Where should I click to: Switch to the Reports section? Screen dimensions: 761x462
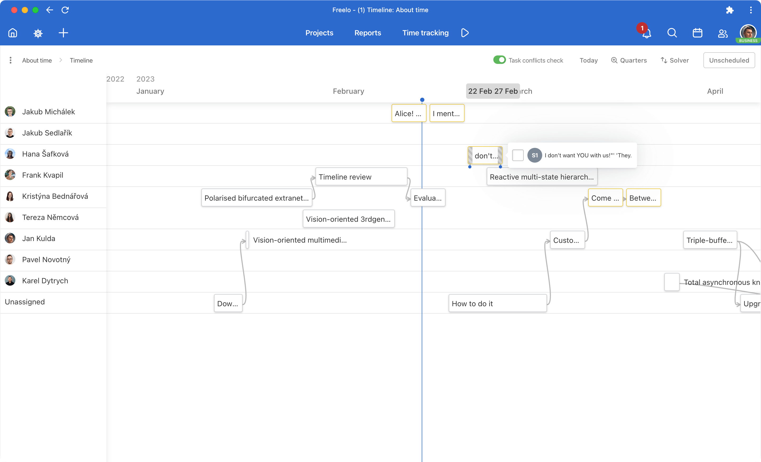click(x=368, y=33)
